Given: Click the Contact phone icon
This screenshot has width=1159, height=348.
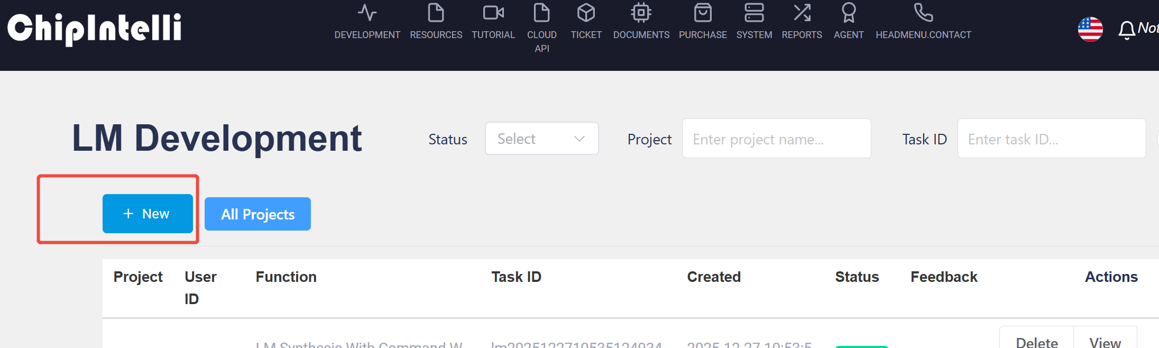Looking at the screenshot, I should point(923,13).
